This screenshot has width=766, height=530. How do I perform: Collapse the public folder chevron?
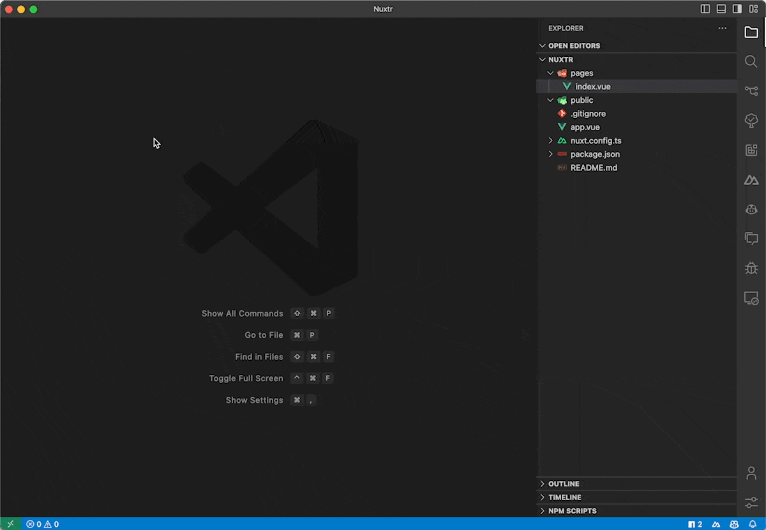(x=550, y=100)
